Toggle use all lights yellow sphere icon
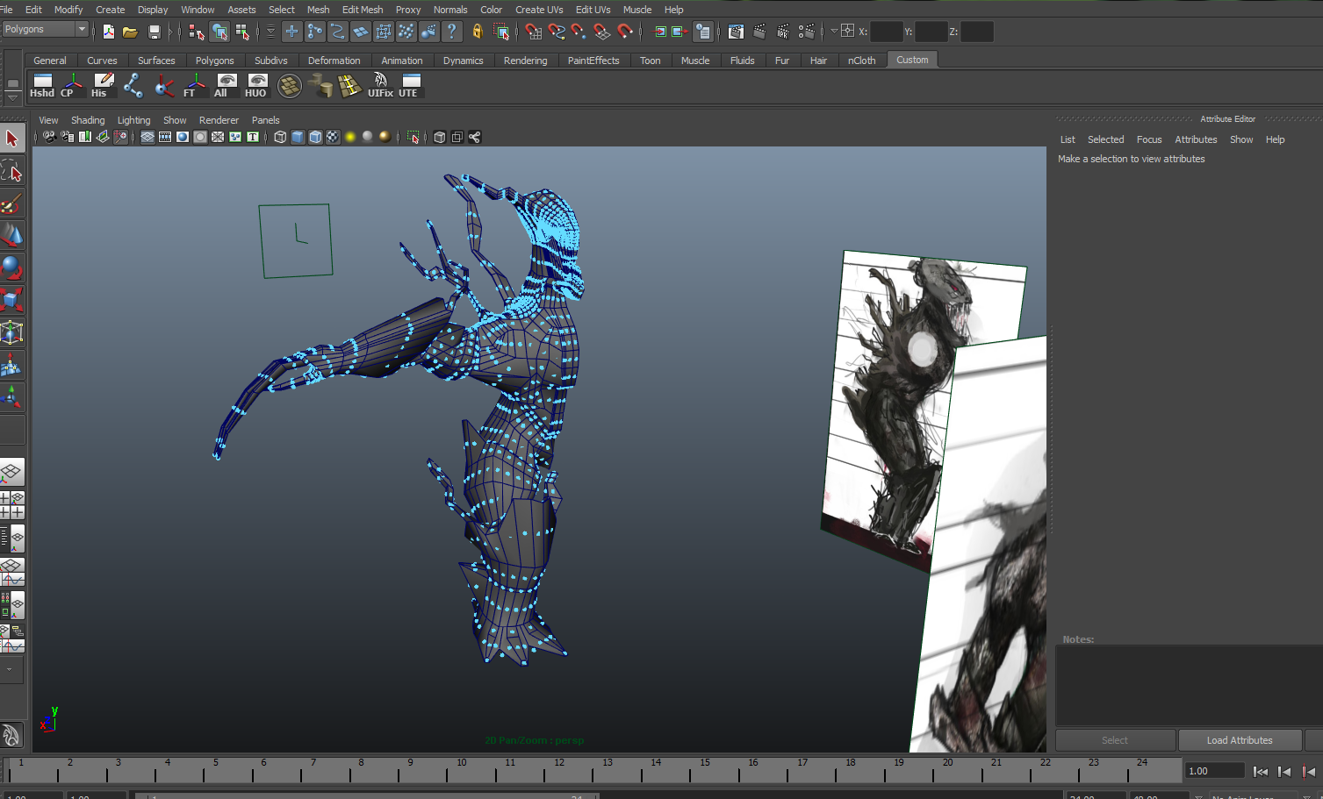Screen dimensions: 1323x799 (350, 137)
